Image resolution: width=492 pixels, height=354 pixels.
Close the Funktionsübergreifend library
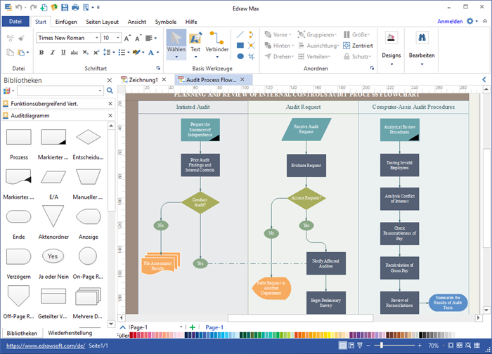[x=110, y=103]
